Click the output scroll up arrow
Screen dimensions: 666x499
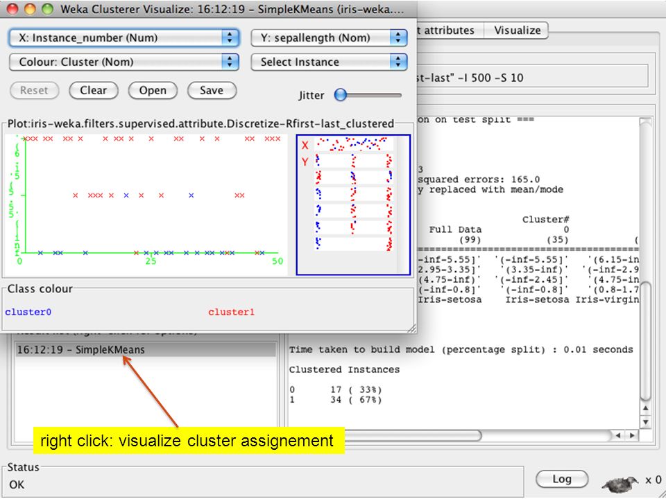pyautogui.click(x=645, y=408)
